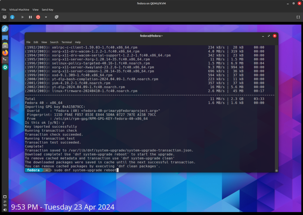Click the 'Key imported successfully' line
The height and width of the screenshot is (215, 303).
[x=51, y=127]
